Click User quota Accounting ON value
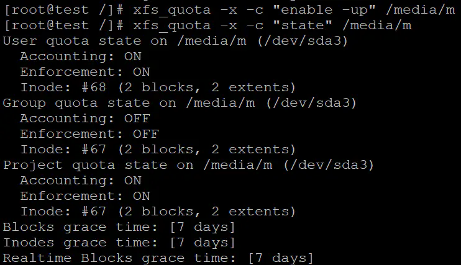461x265 pixels. click(132, 56)
